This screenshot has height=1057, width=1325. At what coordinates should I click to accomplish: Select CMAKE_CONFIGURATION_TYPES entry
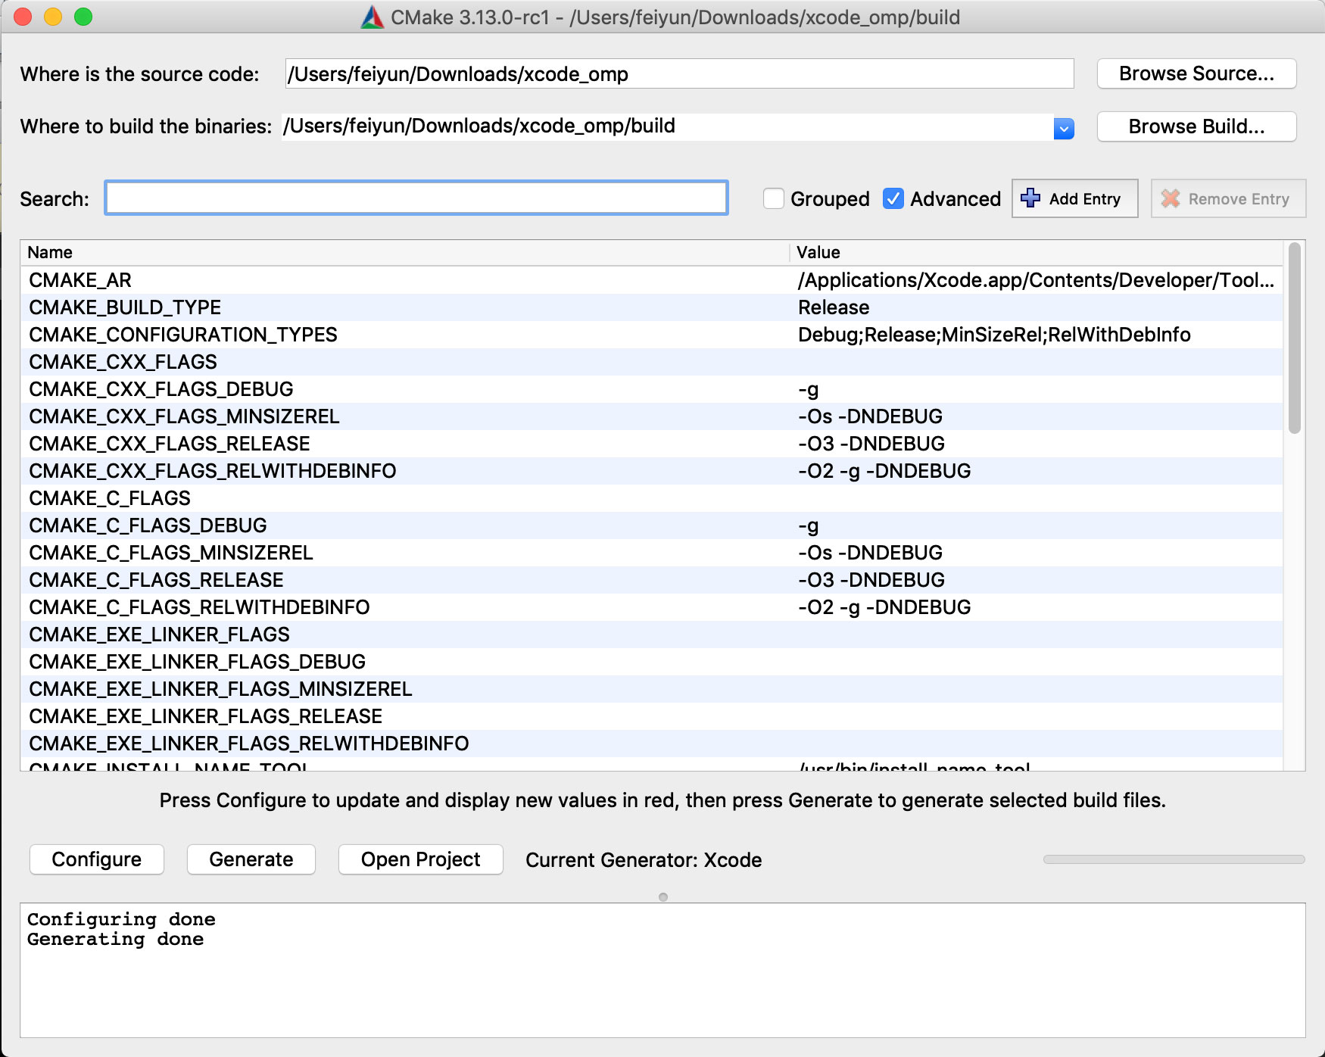[183, 335]
